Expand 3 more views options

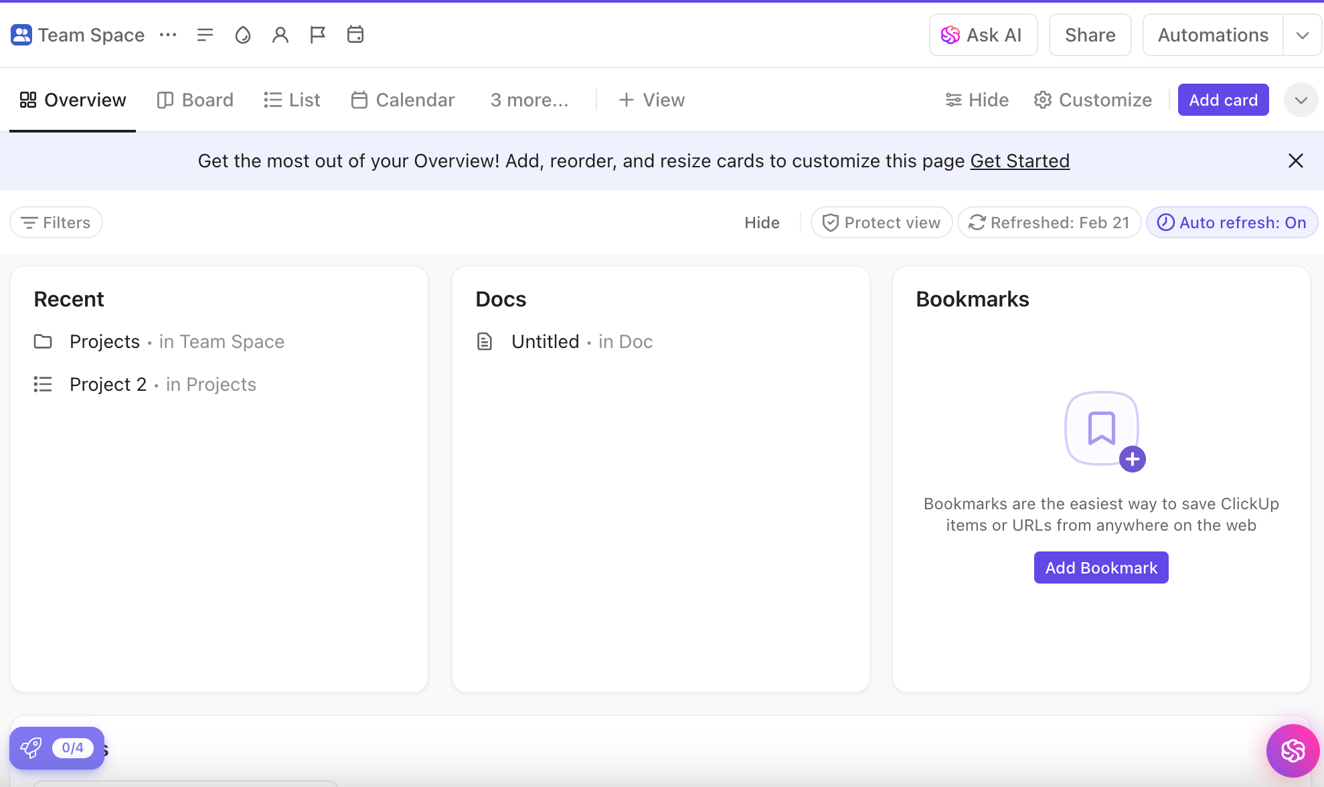click(527, 99)
